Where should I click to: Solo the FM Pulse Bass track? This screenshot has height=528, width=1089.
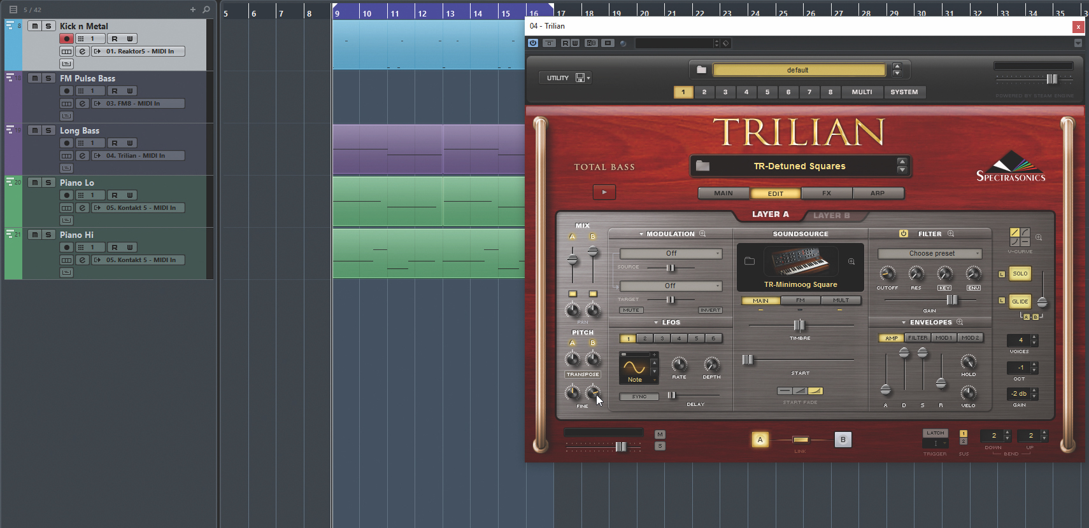(x=48, y=78)
